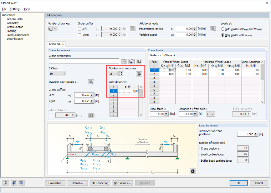Click axle distance cell 0.500

(x=128, y=91)
